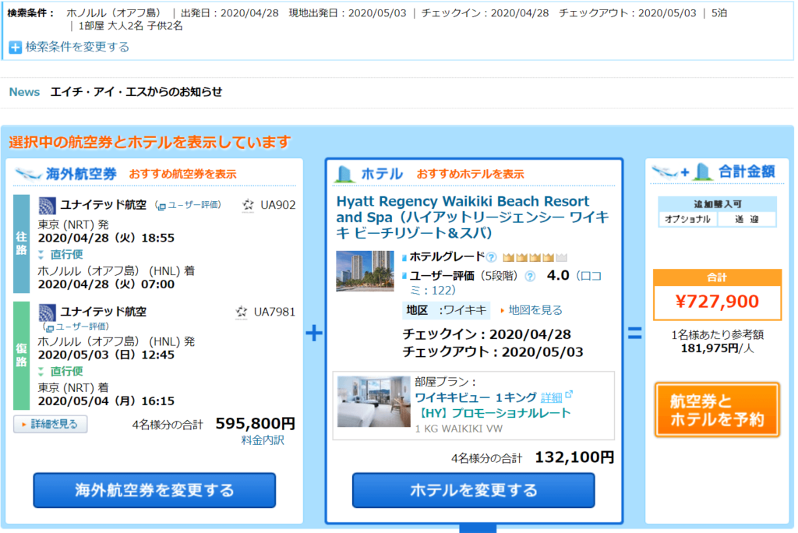798x533 pixels.
Task: Open help icon next to ユーザー評価
Action: click(x=531, y=276)
